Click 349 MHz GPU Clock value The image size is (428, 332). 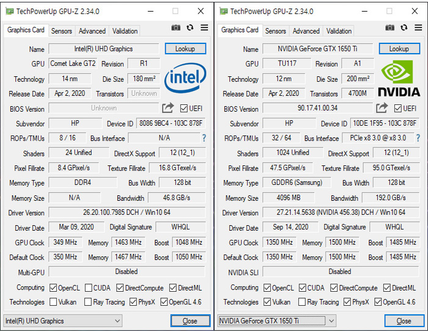click(65, 242)
